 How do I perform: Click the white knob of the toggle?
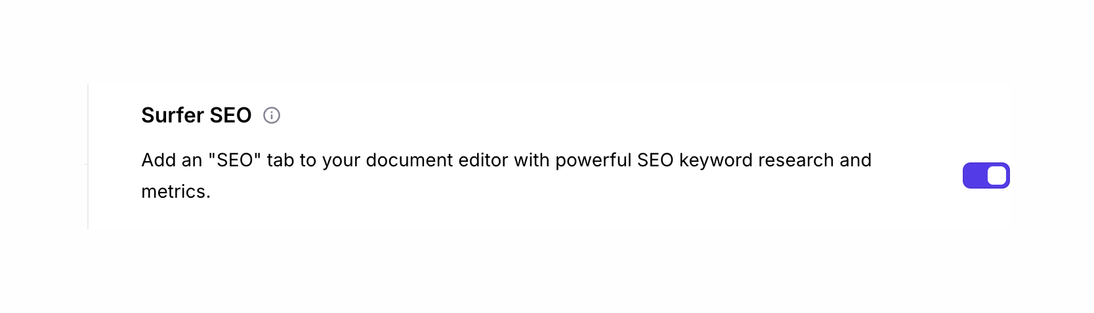point(996,175)
